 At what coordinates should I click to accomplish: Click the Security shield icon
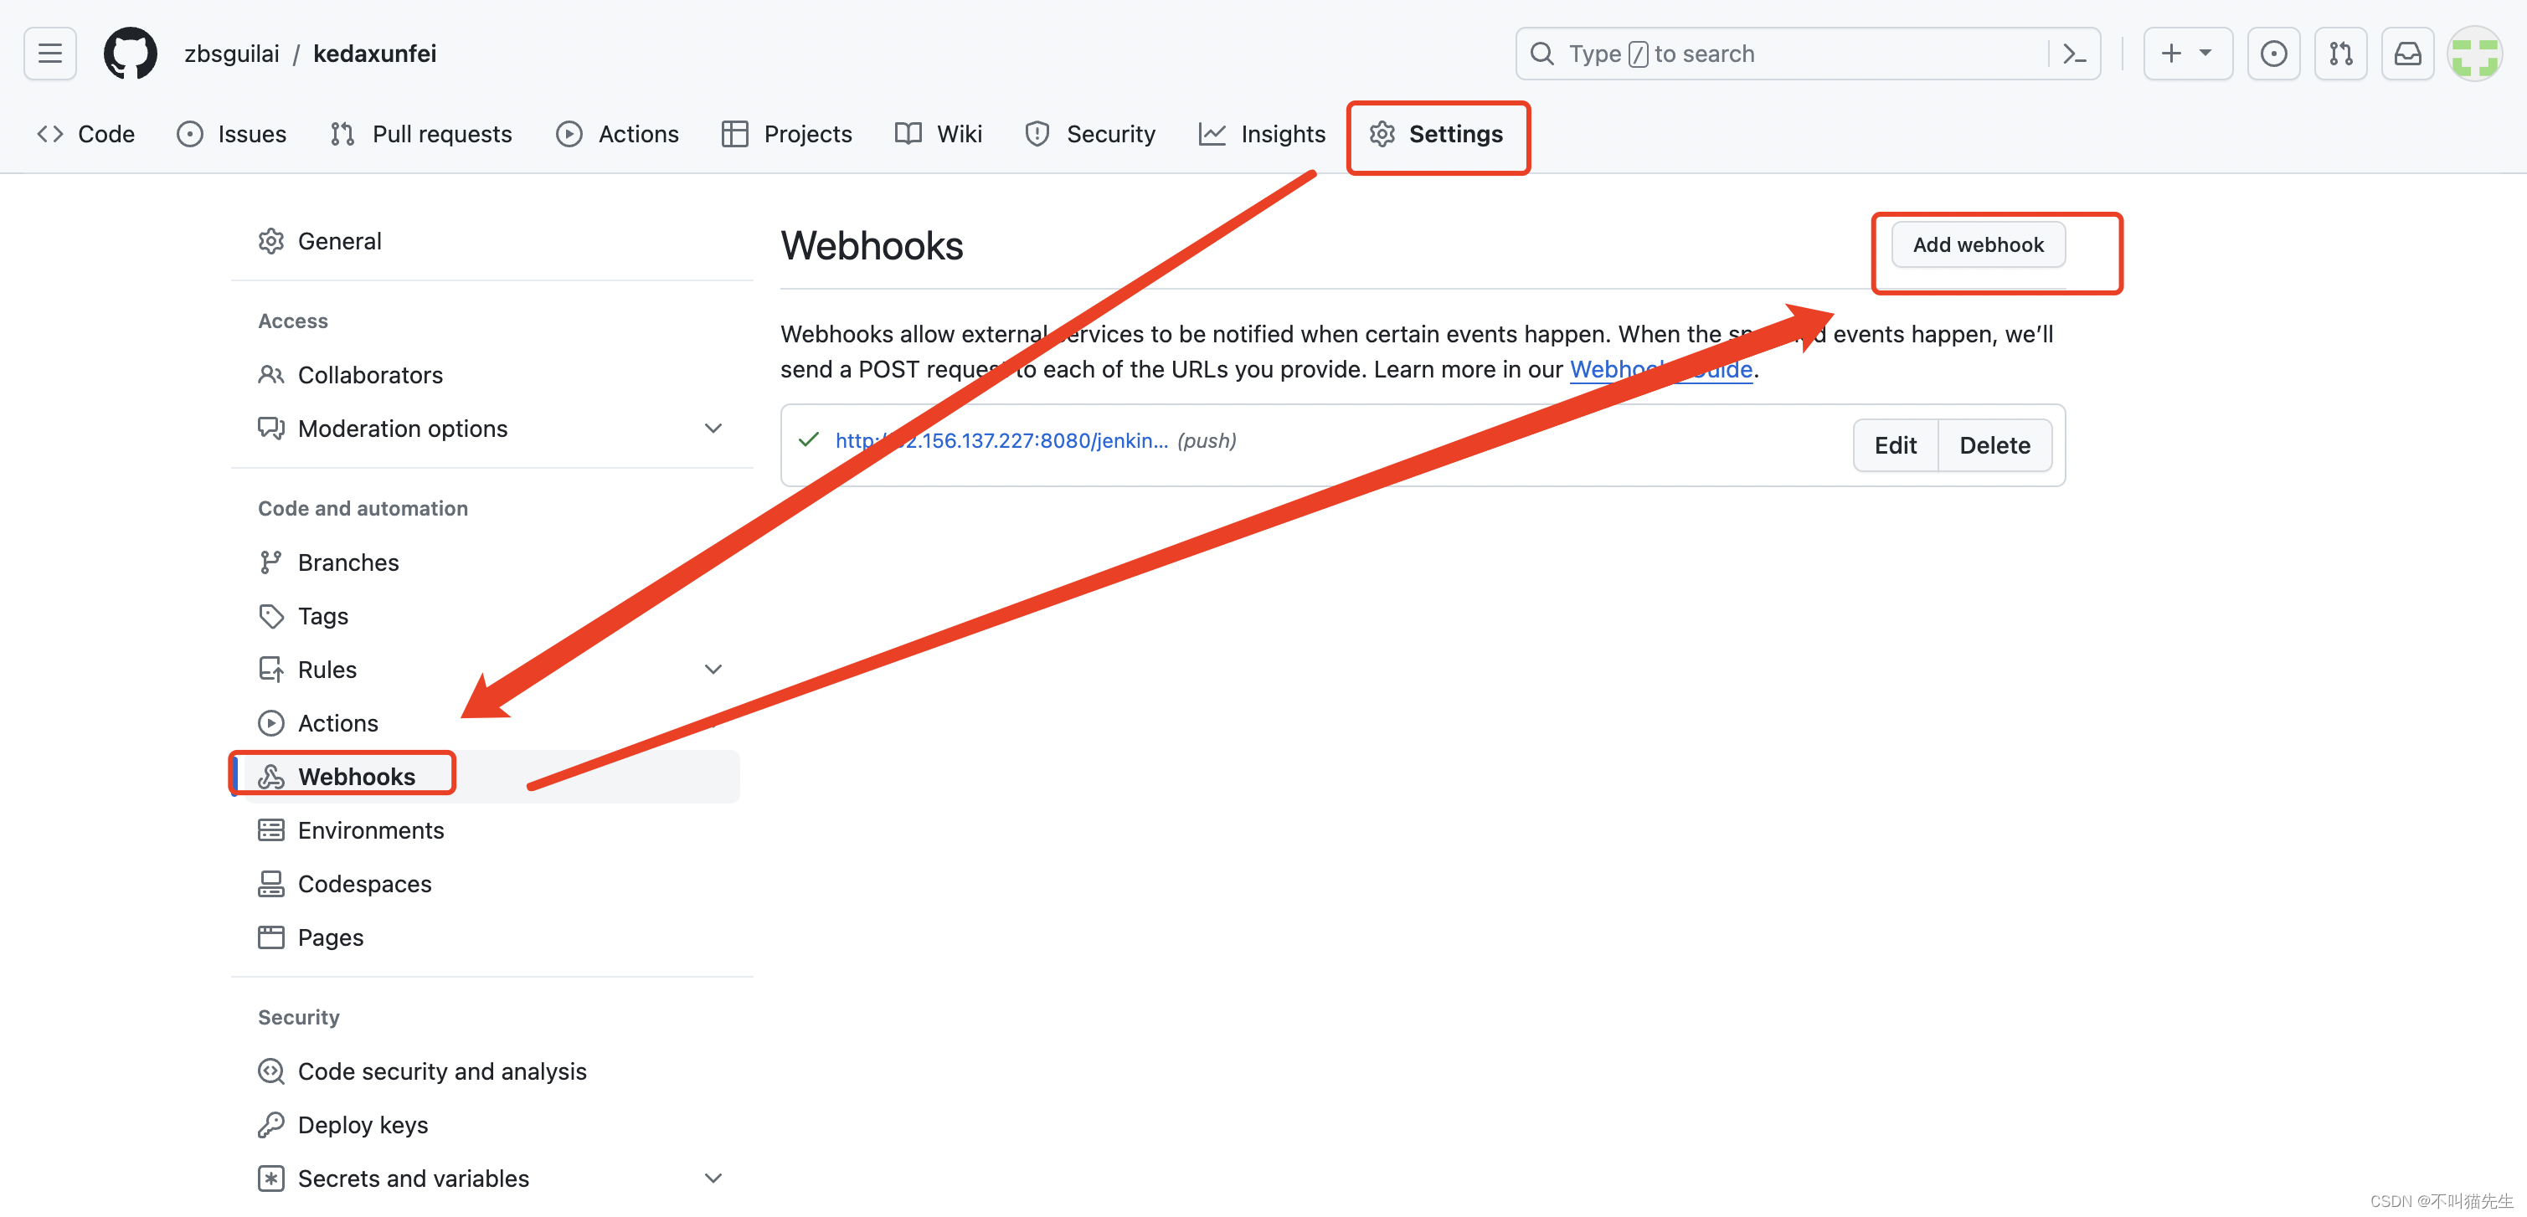1037,134
